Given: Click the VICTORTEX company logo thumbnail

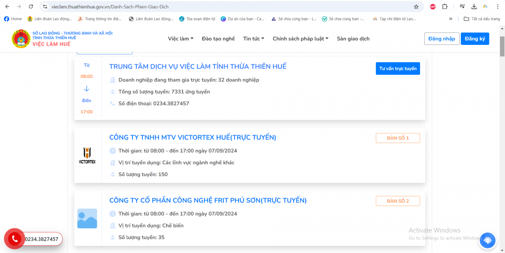Looking at the screenshot, I should [87, 155].
